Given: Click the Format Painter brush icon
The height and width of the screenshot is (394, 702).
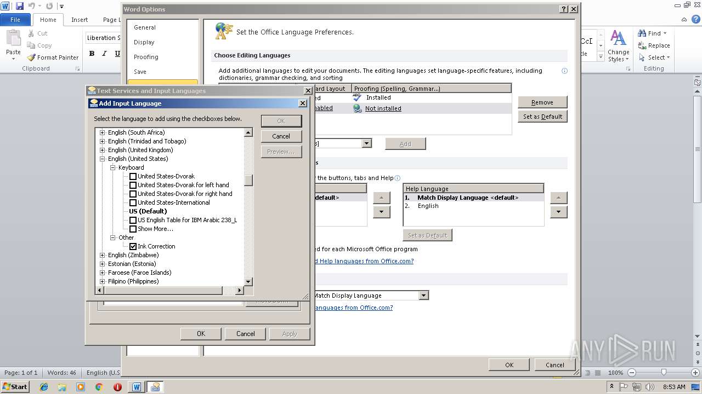Looking at the screenshot, I should [31, 57].
